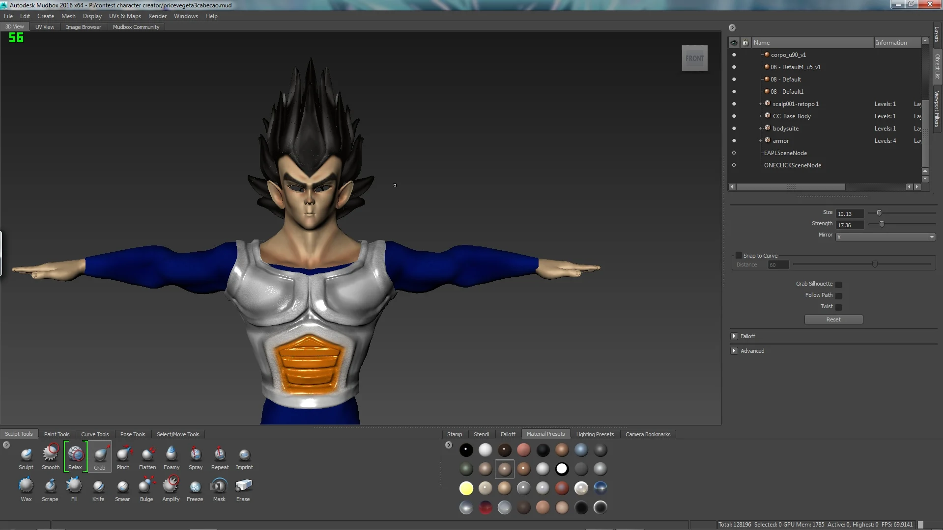Click the Reset button

pos(833,319)
